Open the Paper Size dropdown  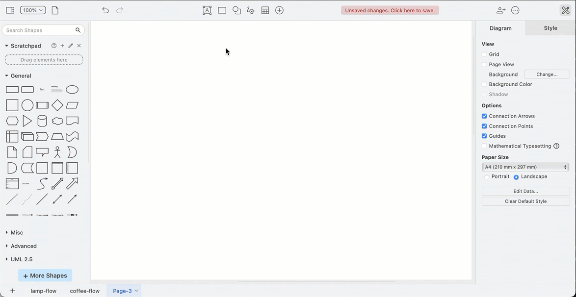(x=525, y=167)
